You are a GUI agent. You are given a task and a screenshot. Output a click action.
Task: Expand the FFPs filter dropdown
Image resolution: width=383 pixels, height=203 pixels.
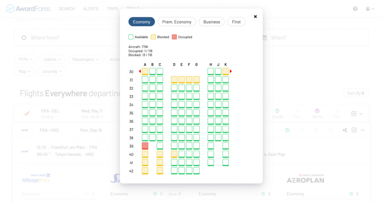(26, 59)
